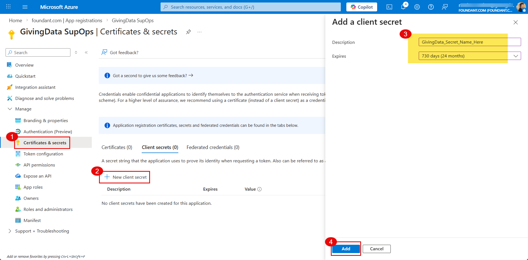528x260 pixels.
Task: Open the Expires duration dropdown
Action: tap(469, 56)
